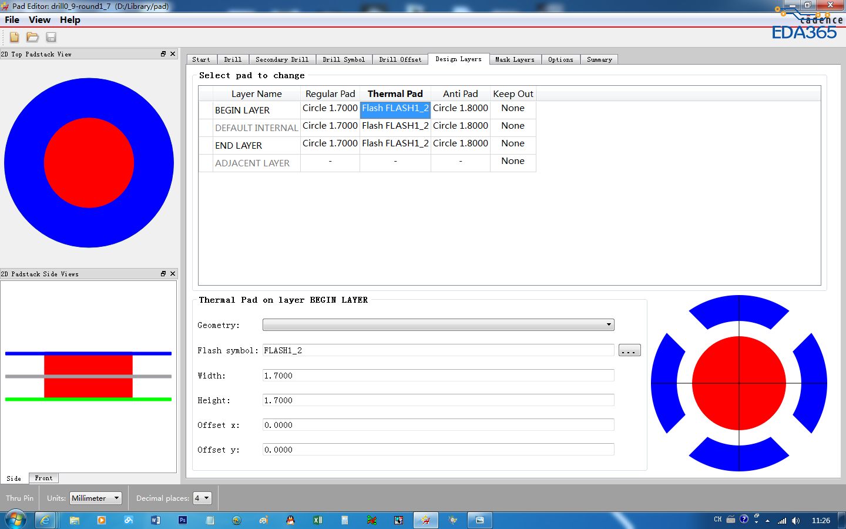The image size is (846, 529).
Task: Select the Front view tab
Action: 43,478
